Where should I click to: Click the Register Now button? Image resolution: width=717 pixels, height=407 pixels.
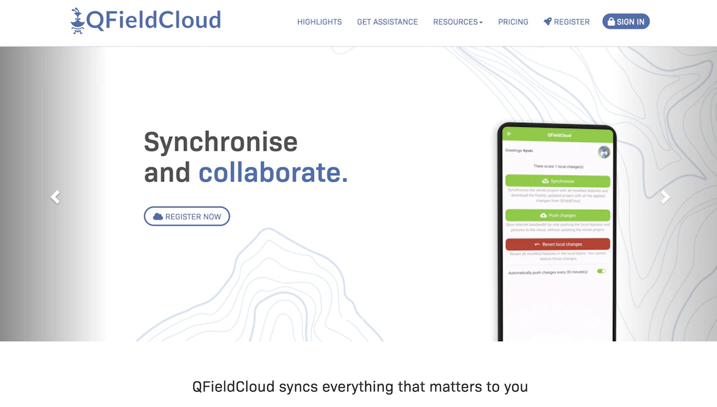(x=187, y=216)
